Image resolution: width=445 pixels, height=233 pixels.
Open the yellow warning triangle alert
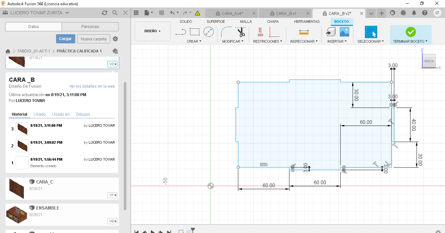(x=197, y=13)
